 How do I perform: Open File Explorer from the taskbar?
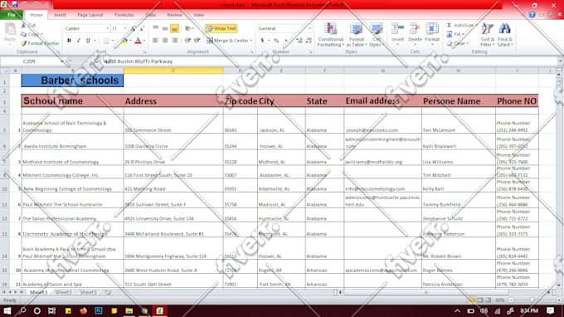[x=129, y=311]
